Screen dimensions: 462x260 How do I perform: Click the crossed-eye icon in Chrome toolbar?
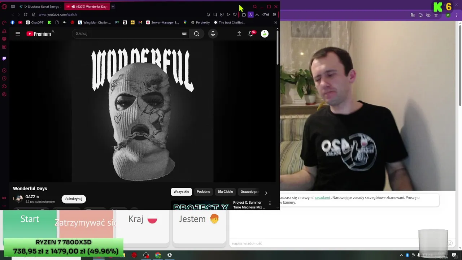tap(428, 15)
